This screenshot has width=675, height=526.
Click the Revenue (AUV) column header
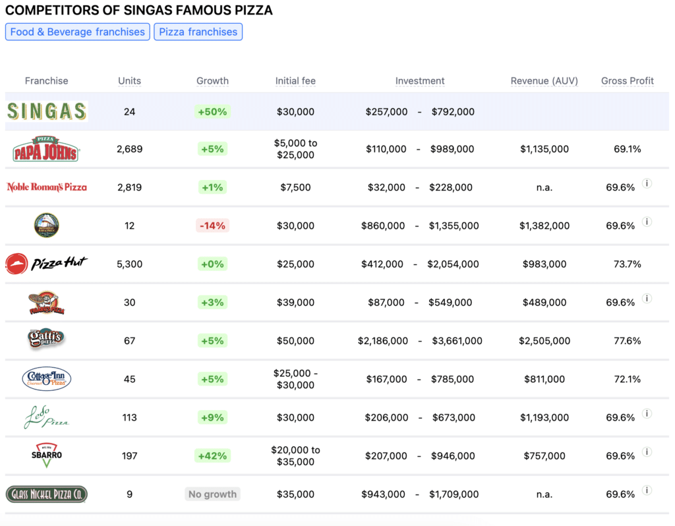(544, 81)
